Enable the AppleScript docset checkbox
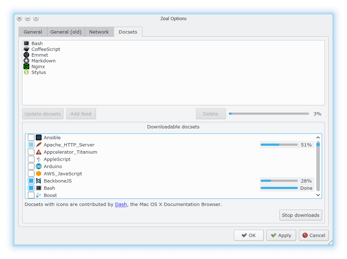The width and height of the screenshot is (347, 259). [x=31, y=159]
